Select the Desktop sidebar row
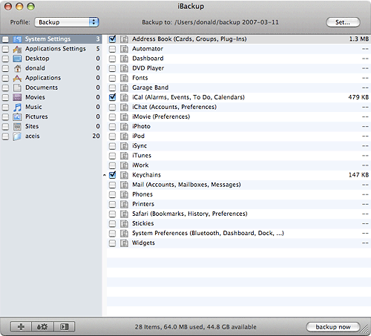Viewport: 371px width, 336px height. 51,59
